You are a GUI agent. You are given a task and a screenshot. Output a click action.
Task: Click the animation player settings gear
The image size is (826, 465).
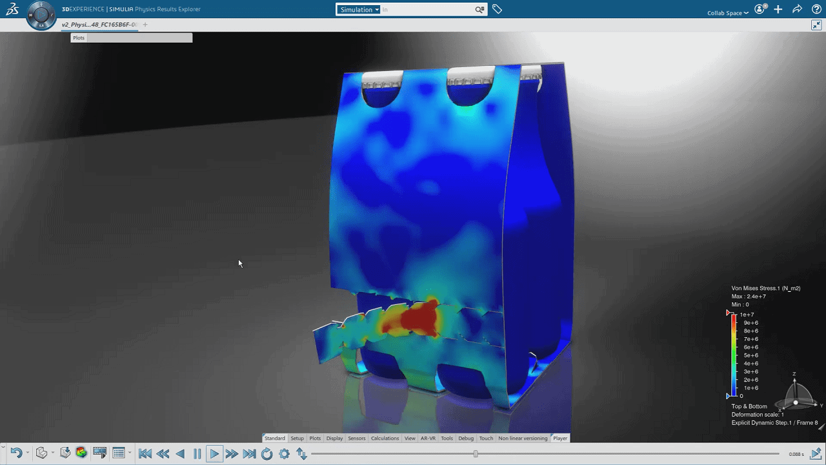[284, 454]
